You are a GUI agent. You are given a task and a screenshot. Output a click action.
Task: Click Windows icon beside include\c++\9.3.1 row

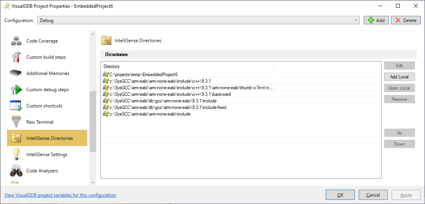pos(106,81)
